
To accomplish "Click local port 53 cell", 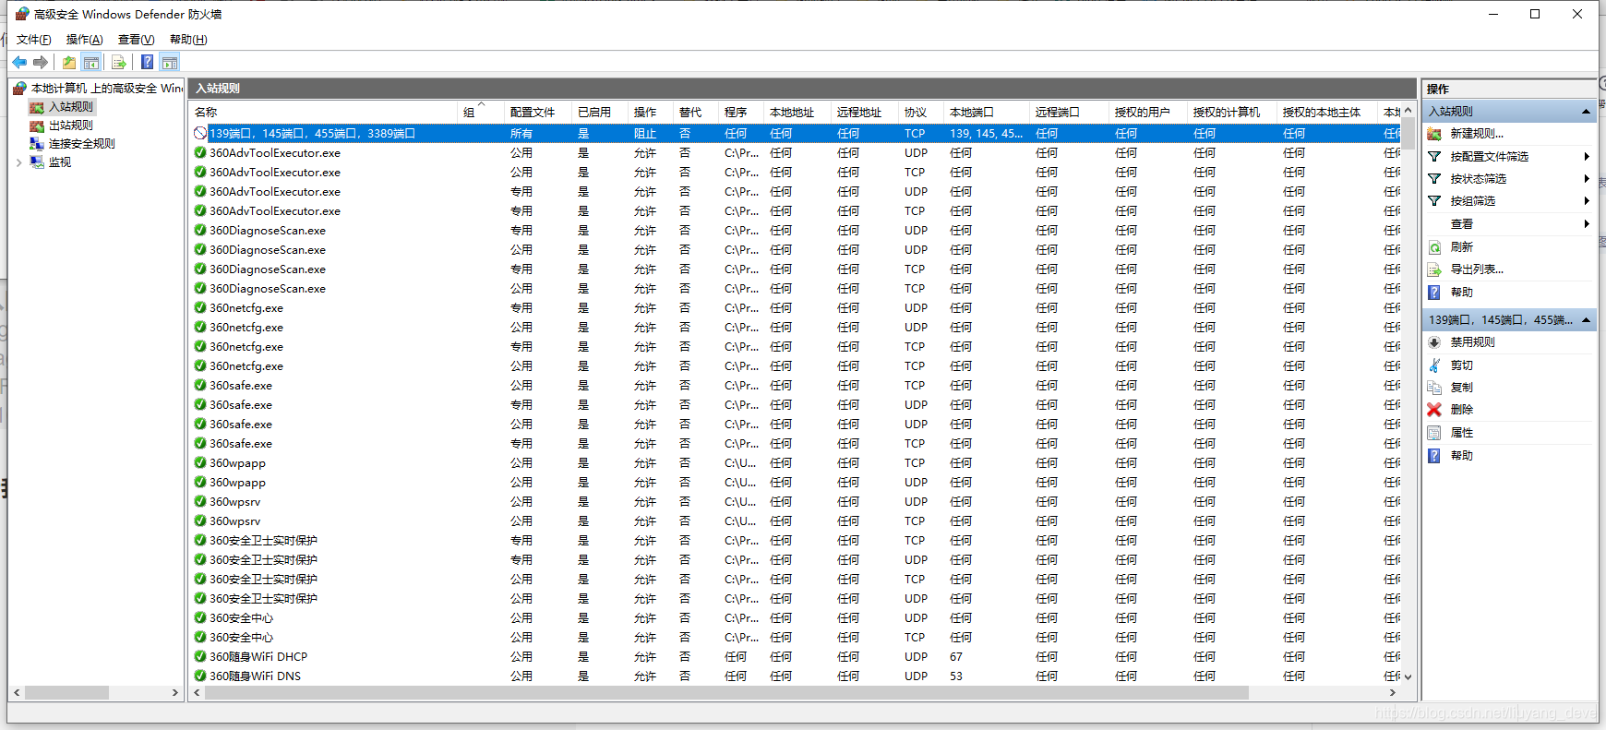I will [x=956, y=676].
